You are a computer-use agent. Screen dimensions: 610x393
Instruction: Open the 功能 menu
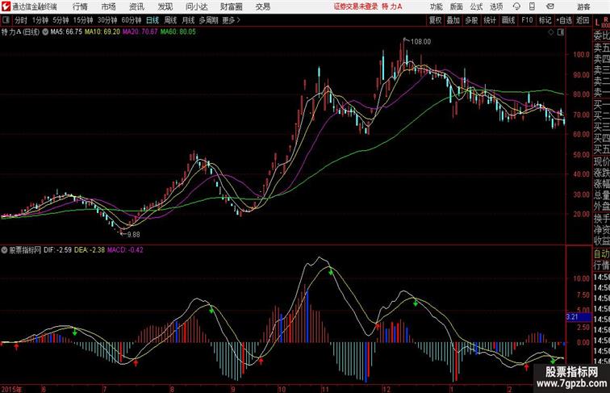[437, 6]
